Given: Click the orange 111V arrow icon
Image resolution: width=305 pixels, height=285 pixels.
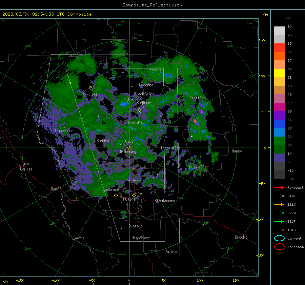Looking at the screenshot, I should (279, 204).
